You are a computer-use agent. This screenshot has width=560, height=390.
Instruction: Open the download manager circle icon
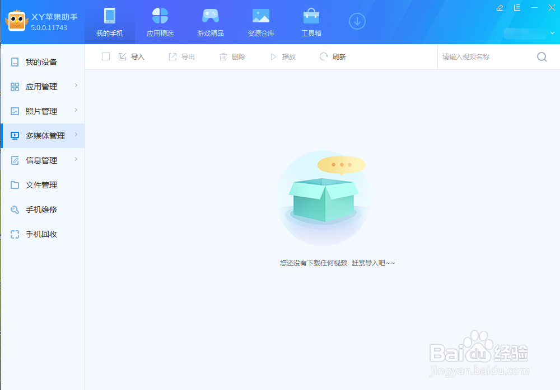click(357, 21)
